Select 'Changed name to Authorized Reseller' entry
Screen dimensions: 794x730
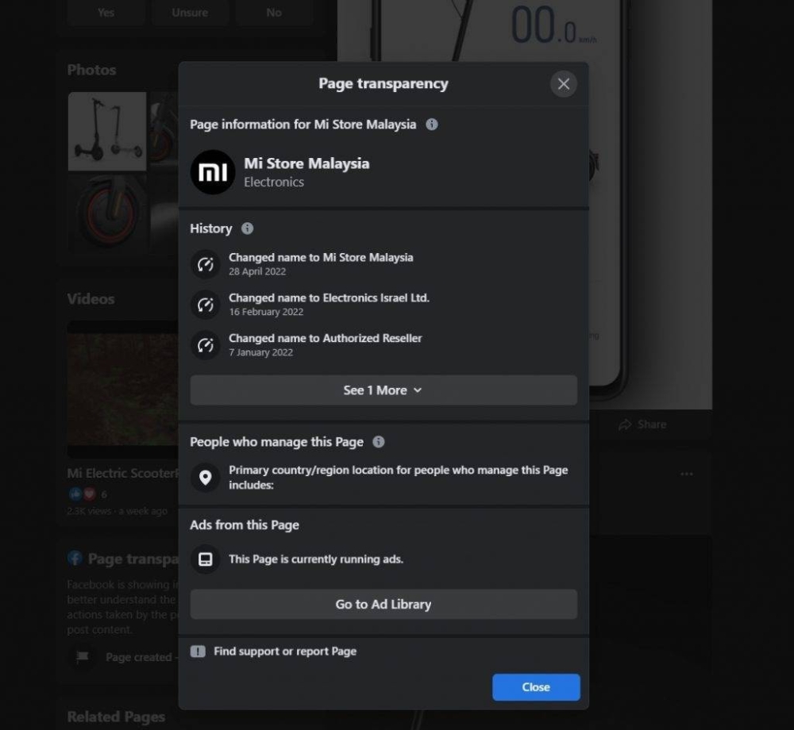[325, 339]
